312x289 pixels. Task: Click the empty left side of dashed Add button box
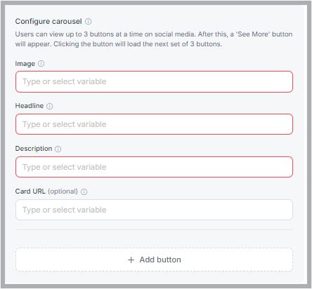point(70,260)
